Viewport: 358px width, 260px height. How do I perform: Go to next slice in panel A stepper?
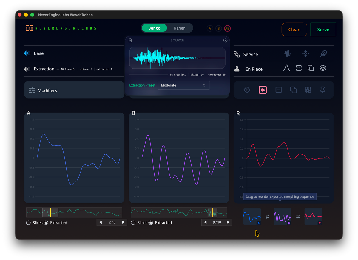click(x=123, y=222)
